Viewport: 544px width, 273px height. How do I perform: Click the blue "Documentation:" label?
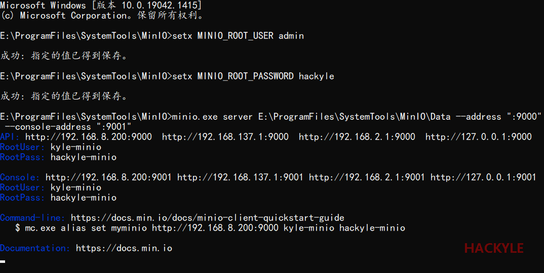pyautogui.click(x=35, y=248)
